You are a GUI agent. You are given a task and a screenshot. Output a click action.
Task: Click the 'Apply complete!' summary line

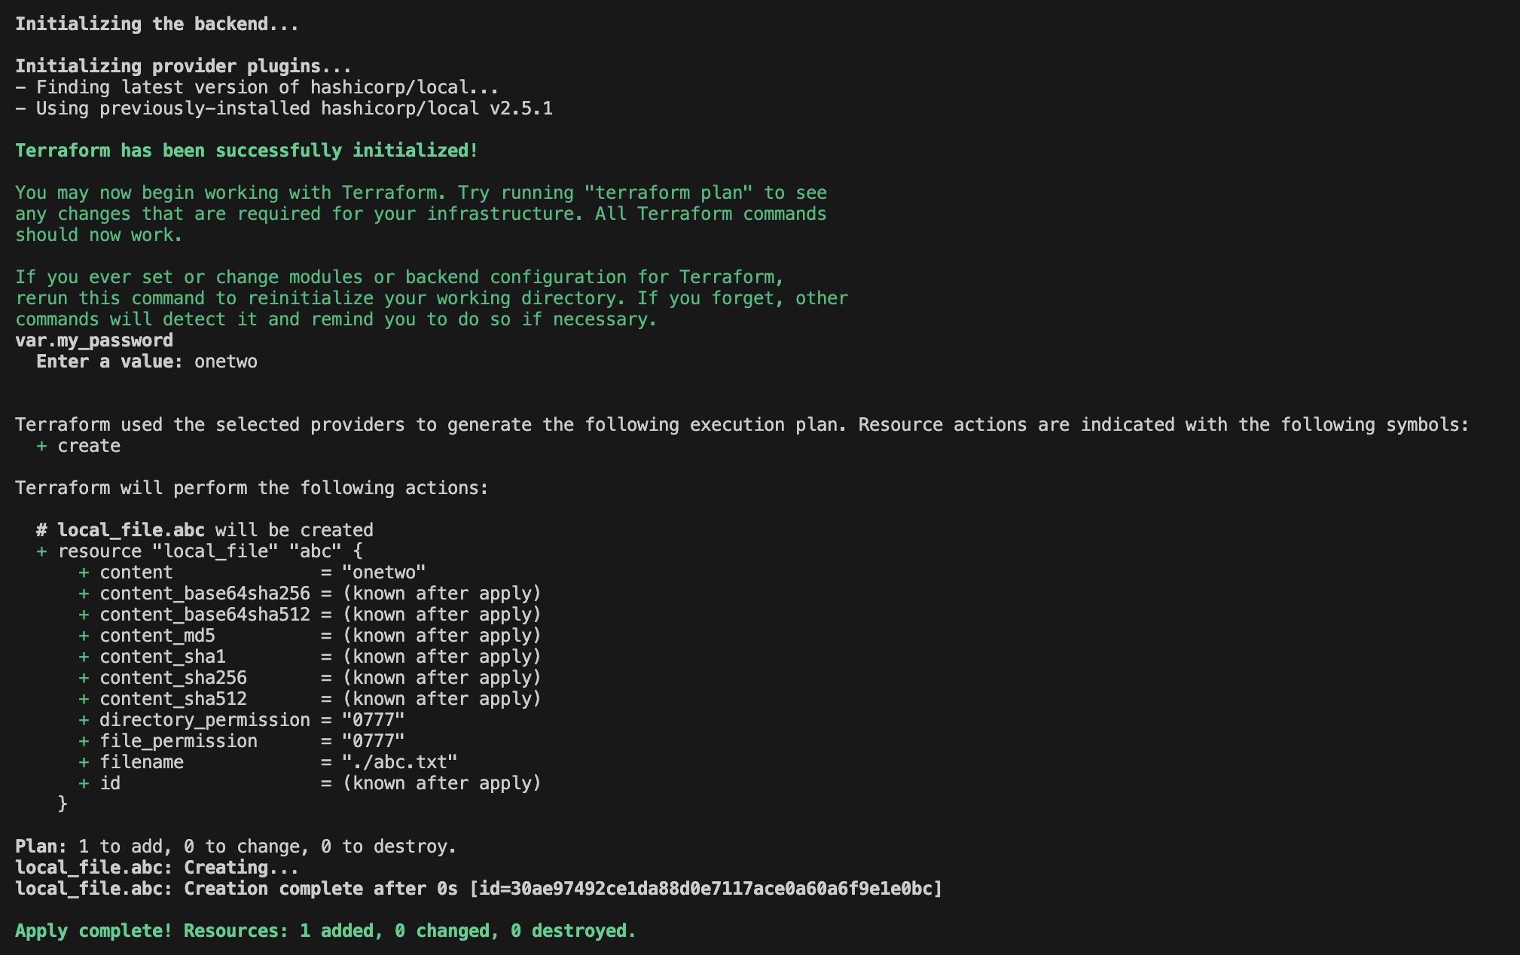[x=325, y=931]
